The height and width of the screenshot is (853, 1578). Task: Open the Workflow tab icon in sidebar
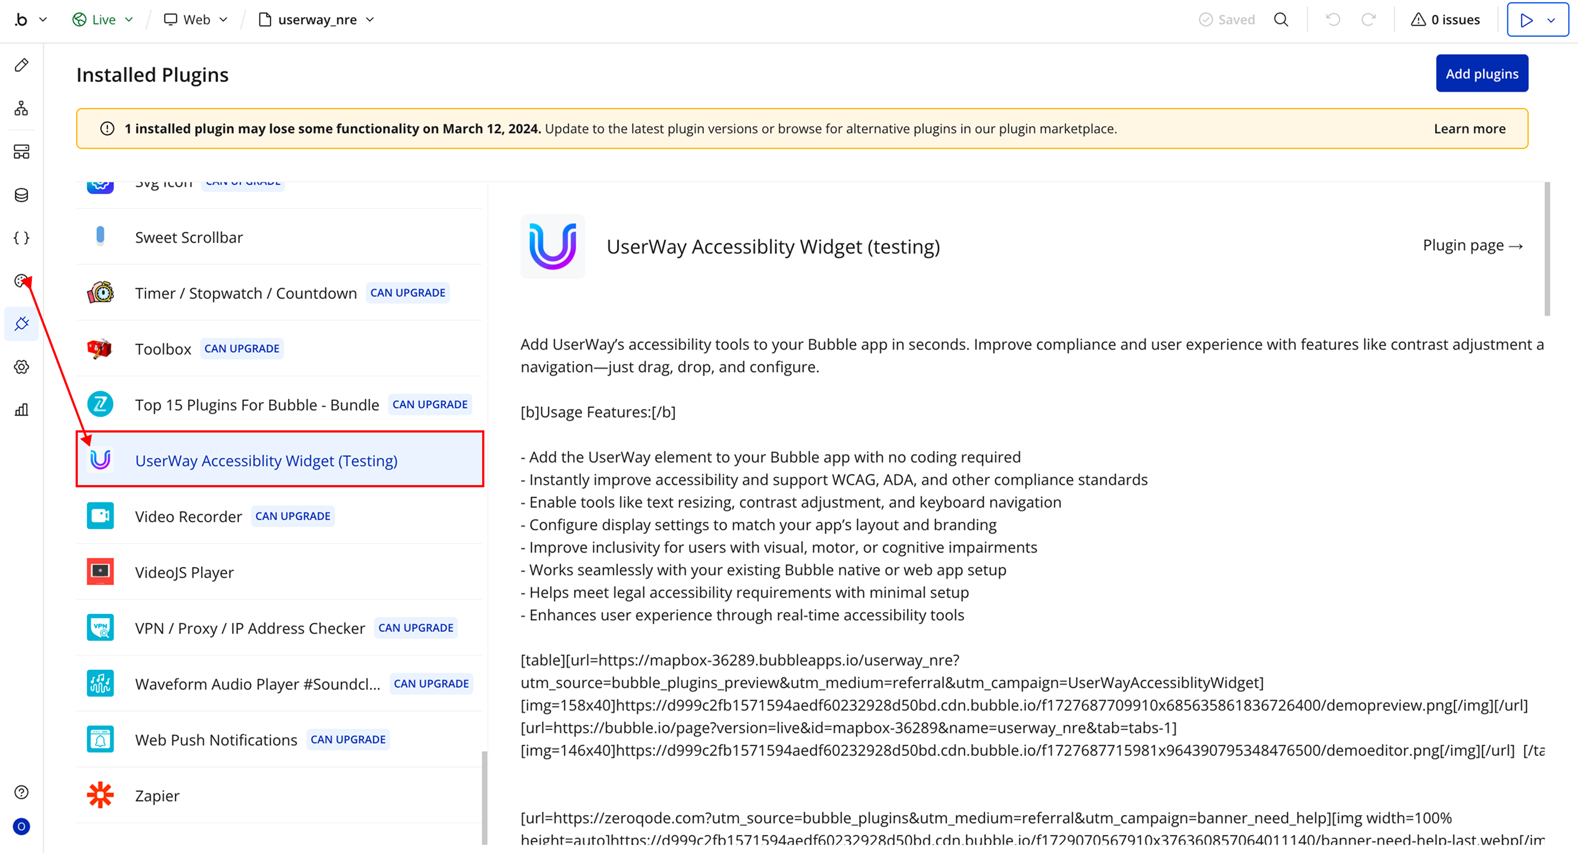click(21, 108)
